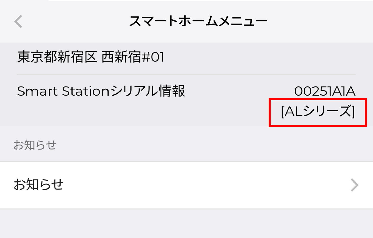Image resolution: width=373 pixels, height=238 pixels.
Task: Click the serial number 00251A1A
Action: coord(324,91)
